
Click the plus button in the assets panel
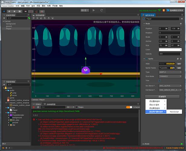tap(4, 85)
